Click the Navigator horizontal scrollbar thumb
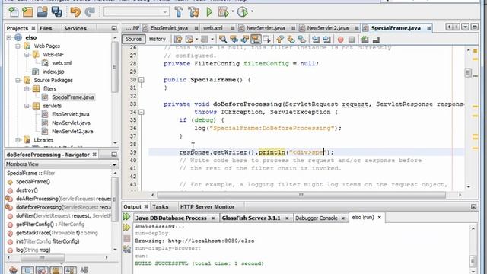 pos(43,257)
